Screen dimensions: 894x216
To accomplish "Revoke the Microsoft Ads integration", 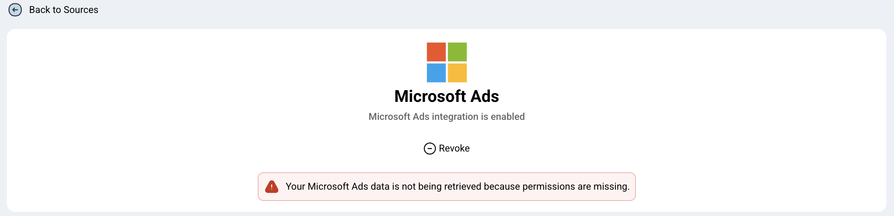I will [x=454, y=148].
